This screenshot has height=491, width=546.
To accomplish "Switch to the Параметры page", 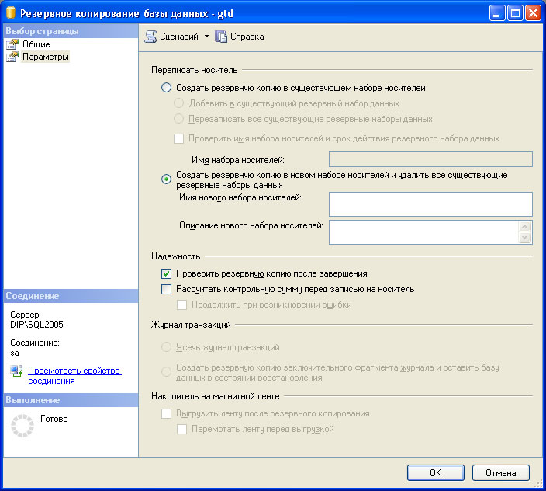I will tap(45, 57).
